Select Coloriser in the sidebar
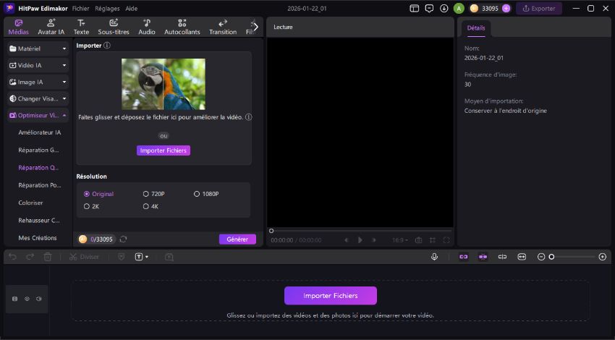 point(30,203)
